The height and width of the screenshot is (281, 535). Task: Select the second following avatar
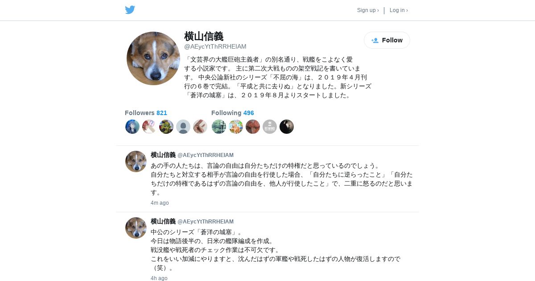[236, 127]
